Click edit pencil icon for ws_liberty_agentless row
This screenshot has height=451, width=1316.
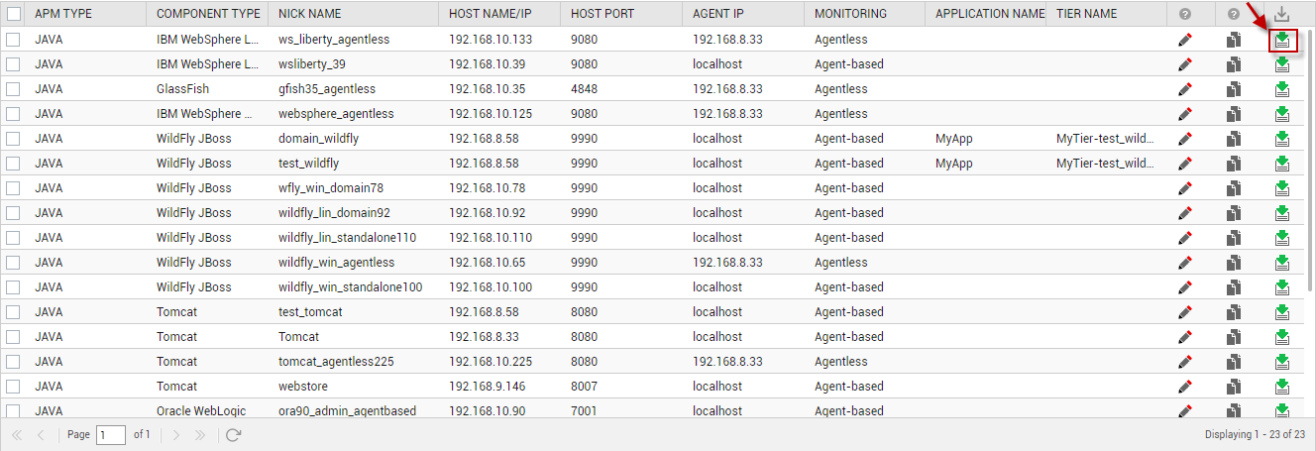(1184, 40)
